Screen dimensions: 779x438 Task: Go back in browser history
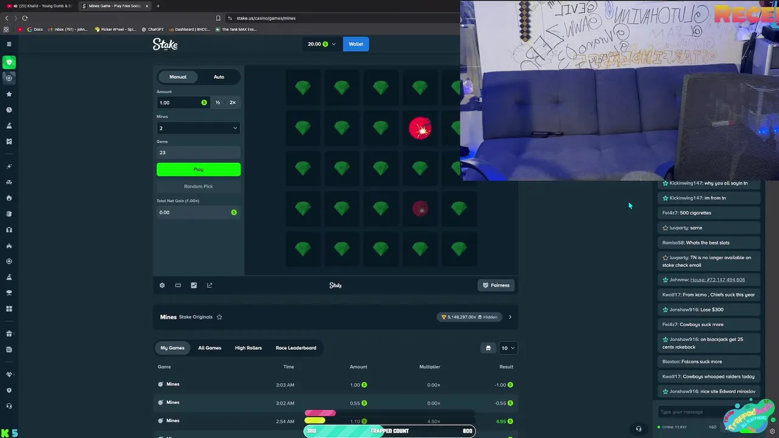[7, 18]
